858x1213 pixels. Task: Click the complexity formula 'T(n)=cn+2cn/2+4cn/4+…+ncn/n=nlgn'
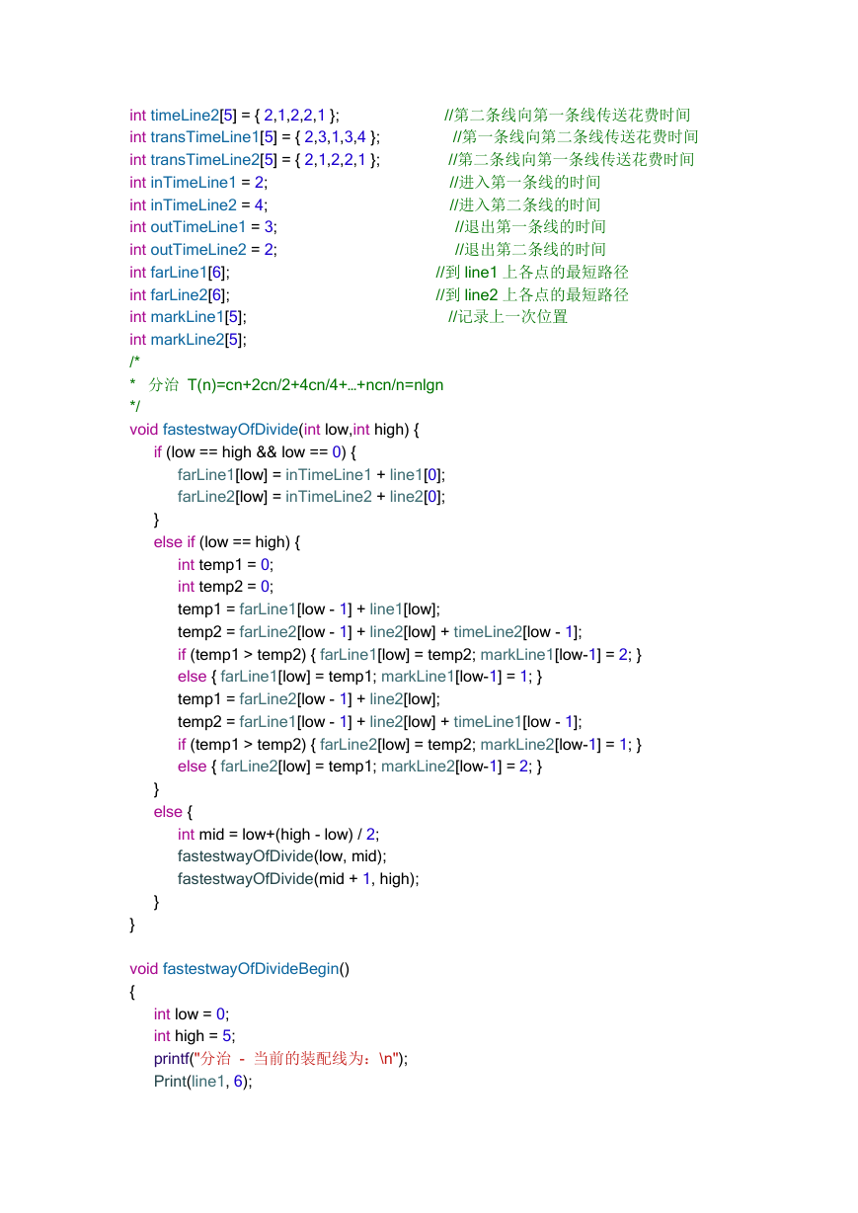coord(315,385)
